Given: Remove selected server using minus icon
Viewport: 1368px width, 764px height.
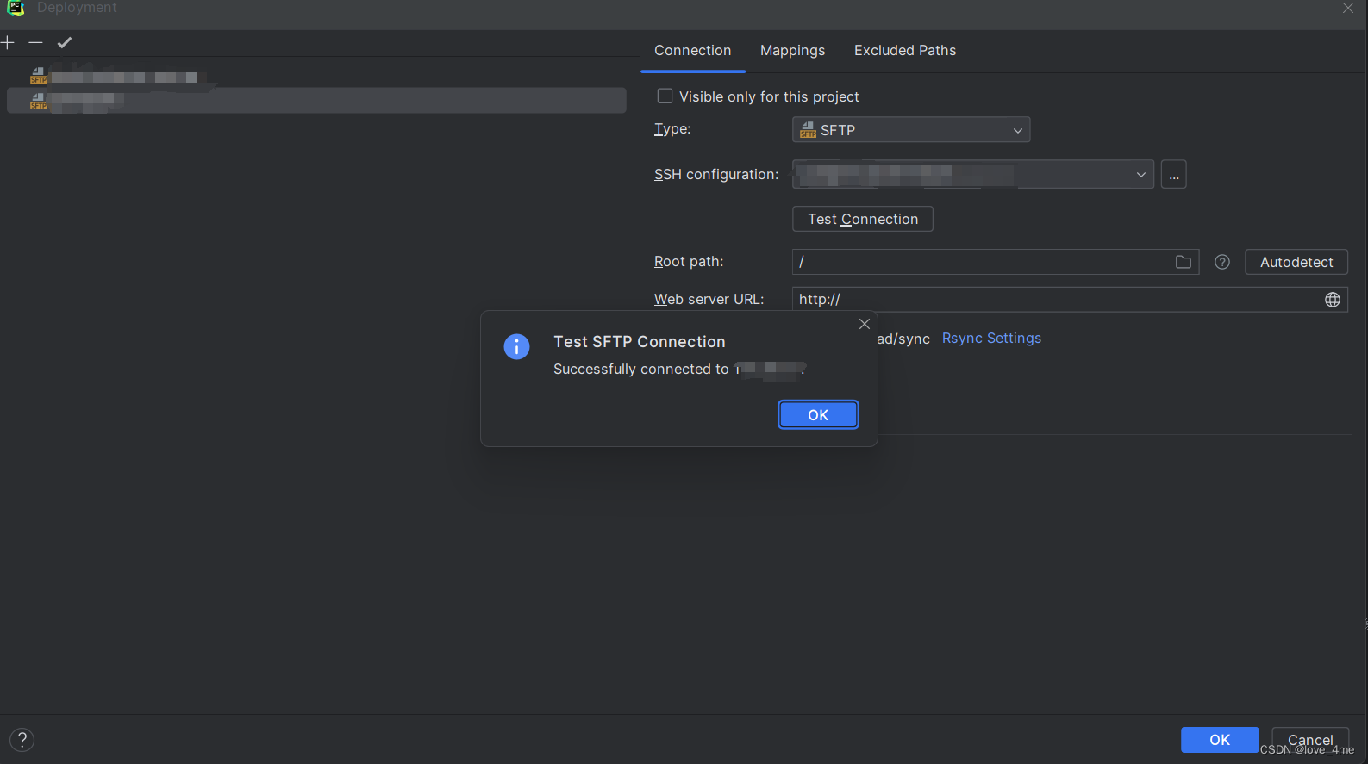Looking at the screenshot, I should [x=35, y=42].
